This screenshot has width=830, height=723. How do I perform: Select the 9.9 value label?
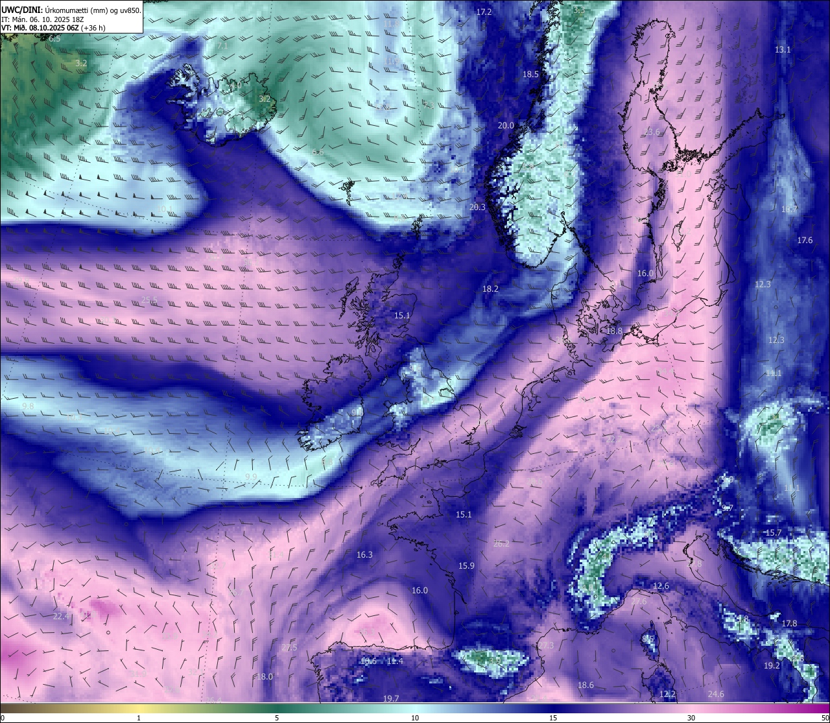tap(251, 477)
